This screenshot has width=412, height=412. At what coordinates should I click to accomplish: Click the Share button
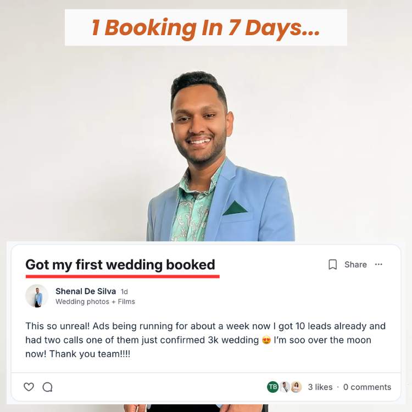(355, 264)
